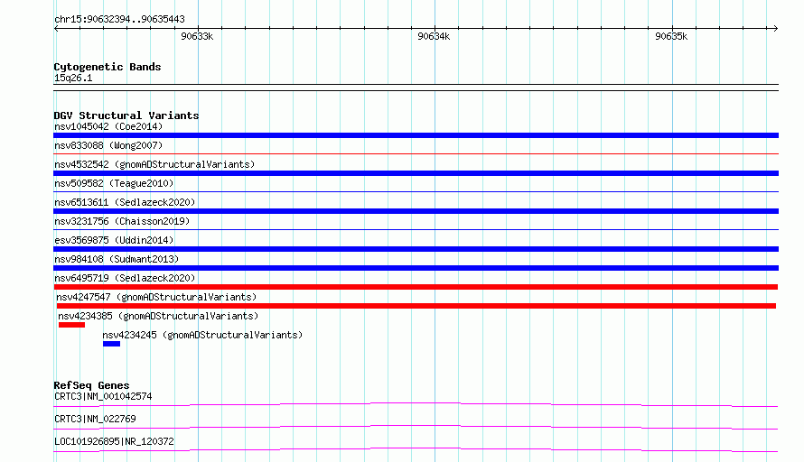The width and height of the screenshot is (804, 462).
Task: Click nsv3231756 (Chaisson2019) variant label
Action: [122, 221]
